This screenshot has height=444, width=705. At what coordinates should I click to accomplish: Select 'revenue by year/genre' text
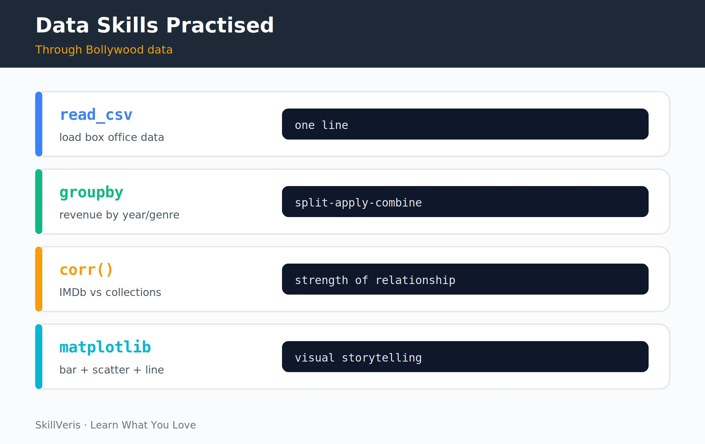pyautogui.click(x=119, y=215)
